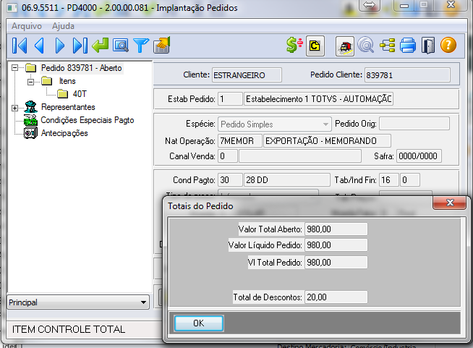This screenshot has width=473, height=348.
Task: Go to the previous record
Action: coord(40,46)
